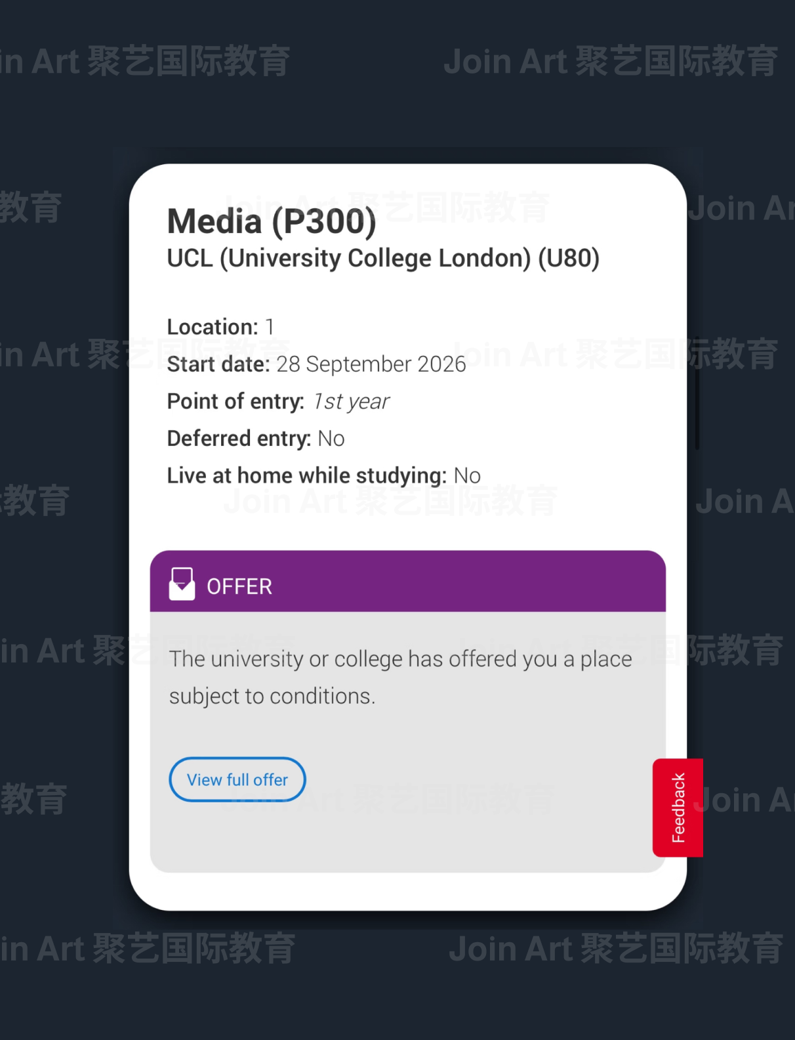
Task: Click the conditional offer description text
Action: 400,677
